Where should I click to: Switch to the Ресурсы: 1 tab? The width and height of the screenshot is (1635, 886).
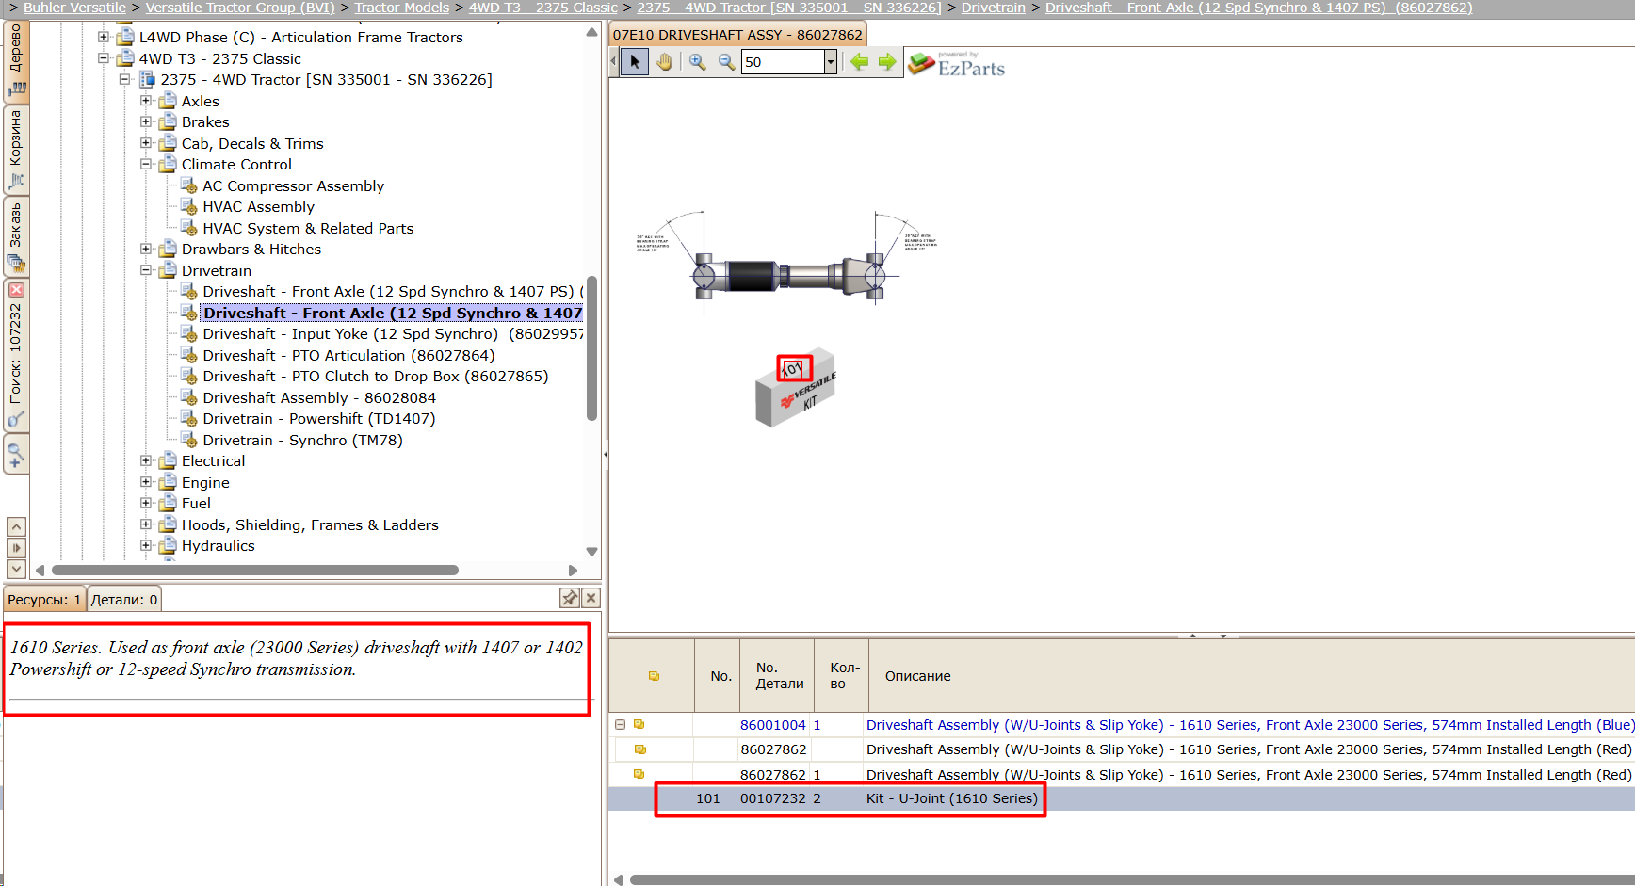point(44,599)
